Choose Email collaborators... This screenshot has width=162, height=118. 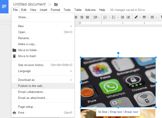[43, 92]
